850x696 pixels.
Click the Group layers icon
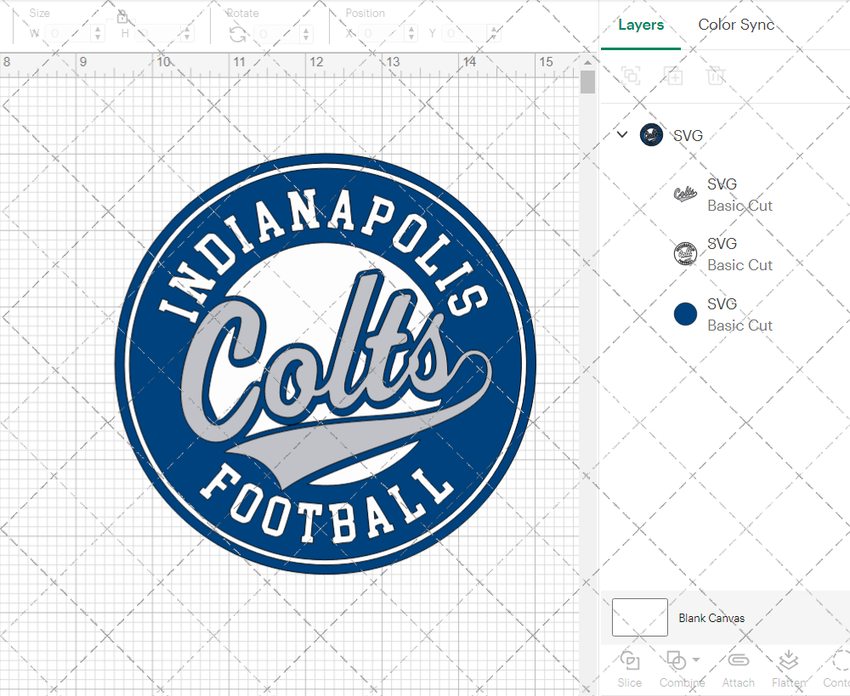tap(631, 76)
